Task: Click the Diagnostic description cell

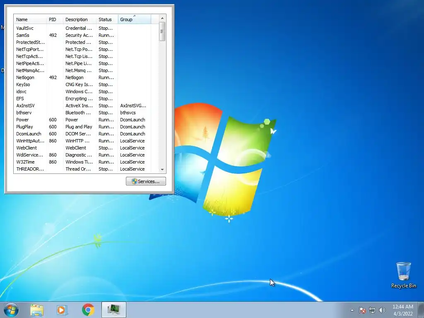Action: (x=79, y=155)
